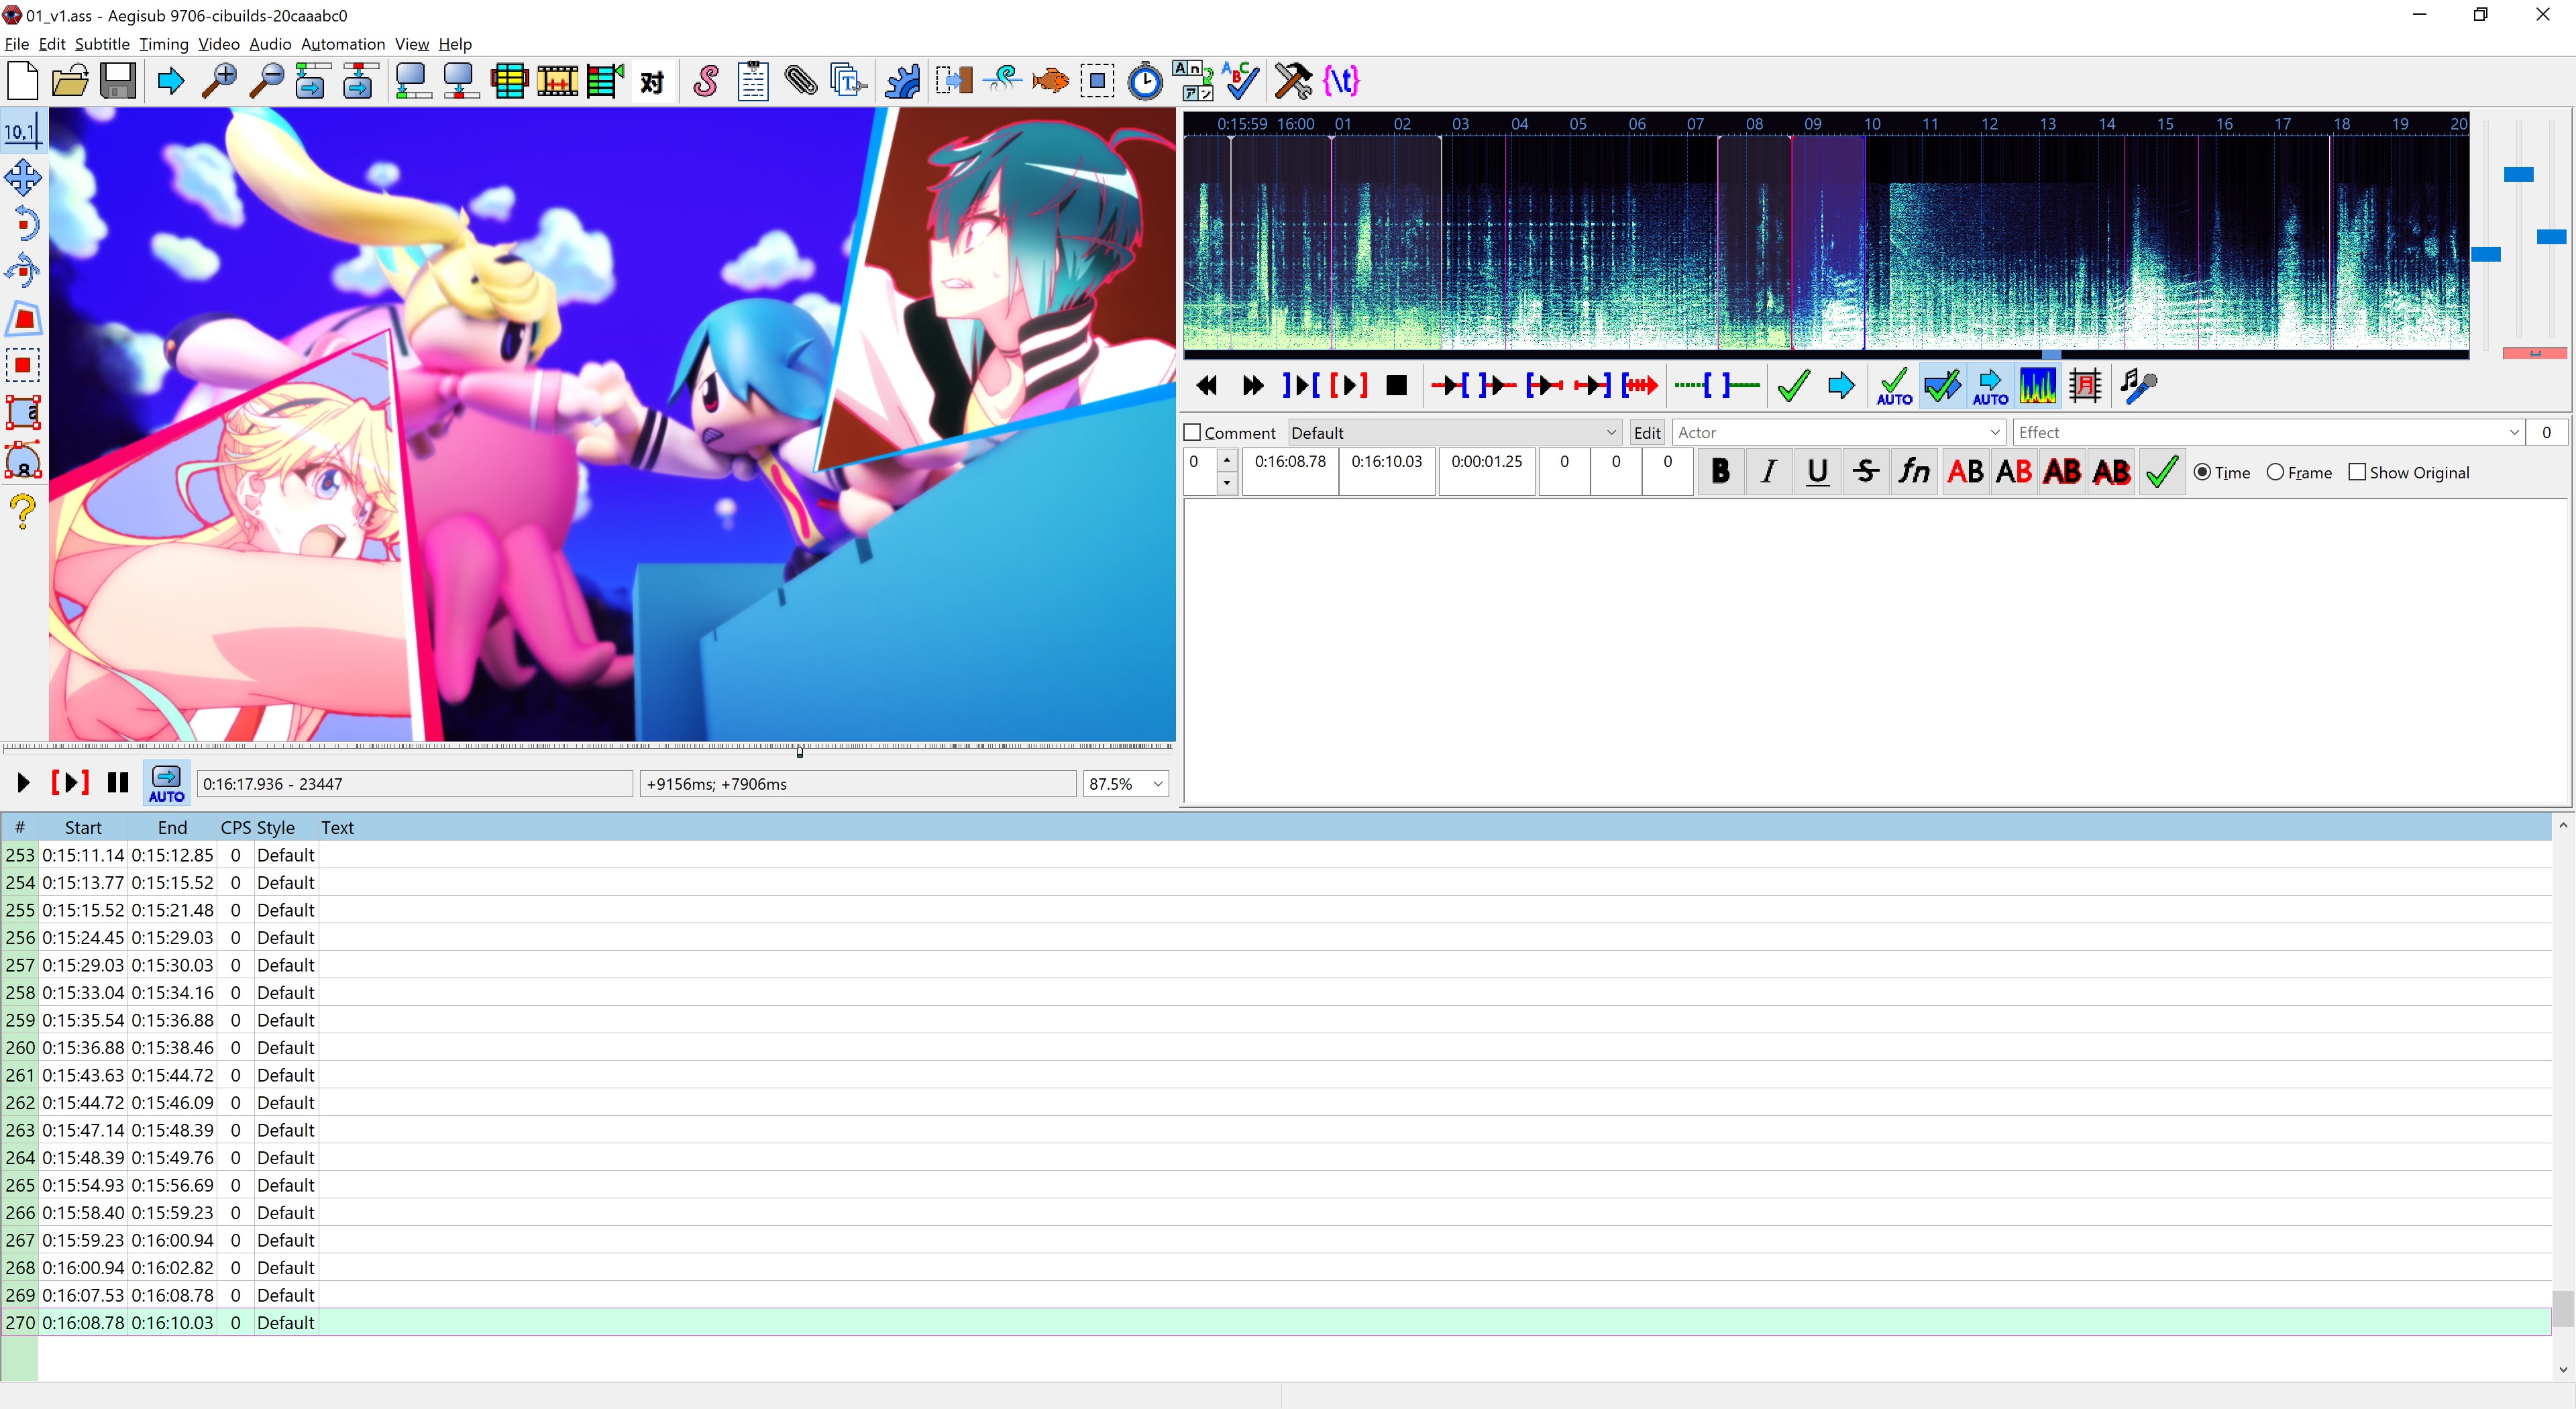Adjust the audio horizontal zoom slider
The image size is (2576, 1409).
pyautogui.click(x=2486, y=254)
